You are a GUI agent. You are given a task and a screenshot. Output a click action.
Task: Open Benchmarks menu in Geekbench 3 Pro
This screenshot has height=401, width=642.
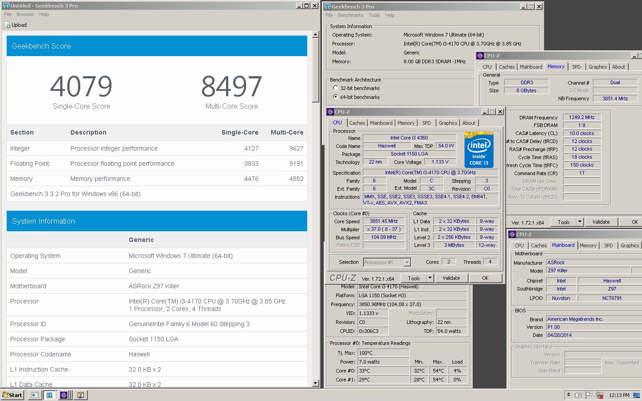(x=350, y=15)
